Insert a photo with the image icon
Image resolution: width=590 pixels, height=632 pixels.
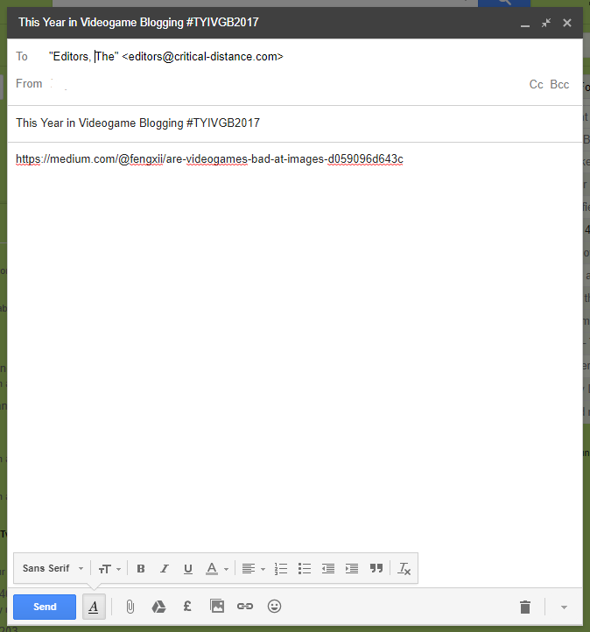point(217,607)
